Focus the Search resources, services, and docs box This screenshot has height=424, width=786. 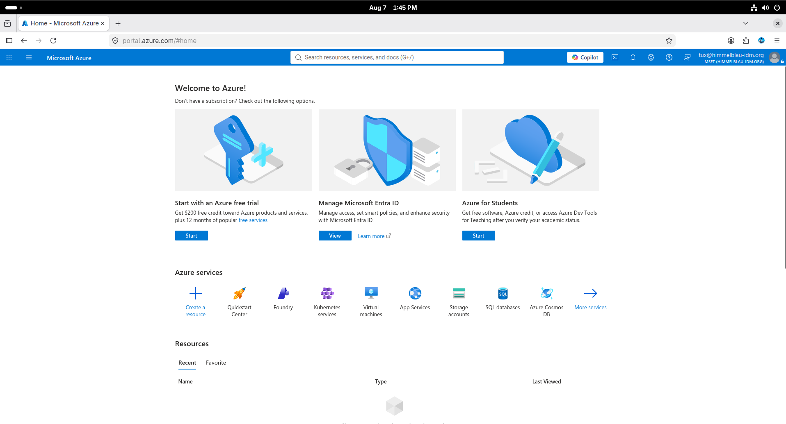[397, 57]
